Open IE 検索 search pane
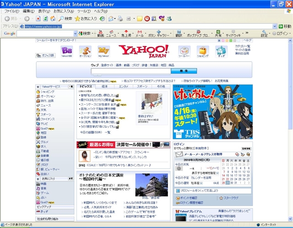 pos(65,18)
